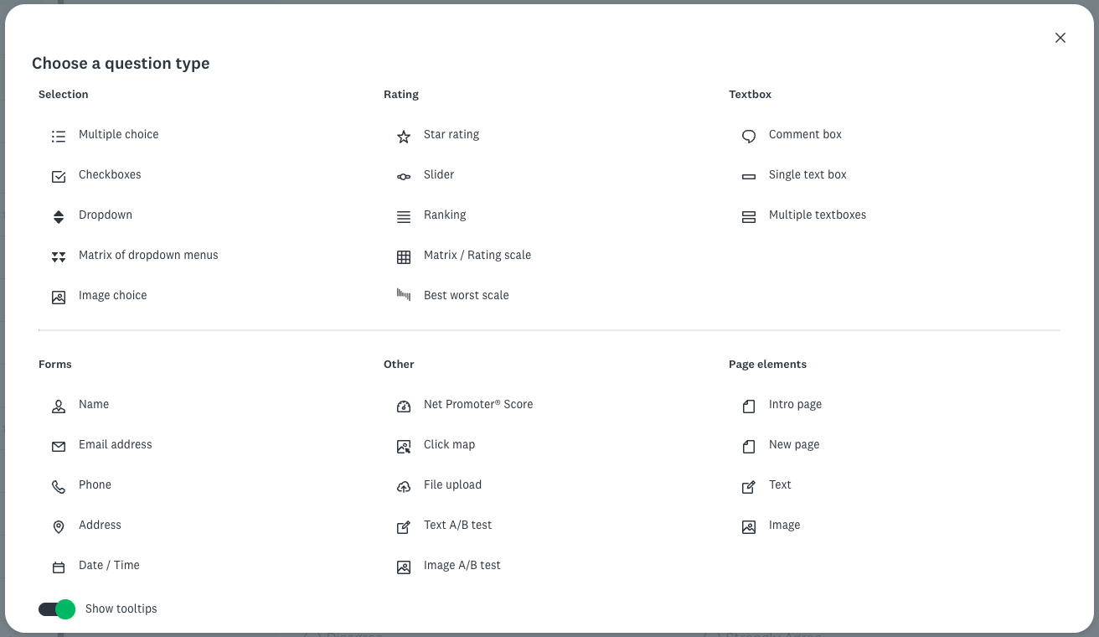Insert a New page label
The height and width of the screenshot is (637, 1099).
(794, 444)
